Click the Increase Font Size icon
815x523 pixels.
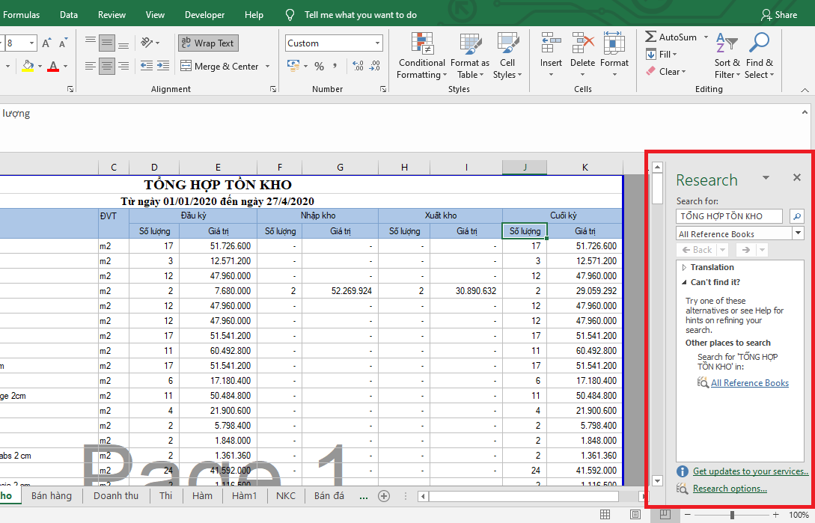pos(46,43)
